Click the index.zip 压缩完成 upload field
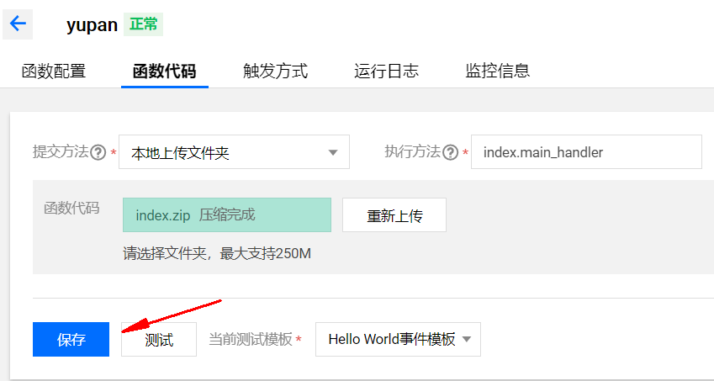 227,215
